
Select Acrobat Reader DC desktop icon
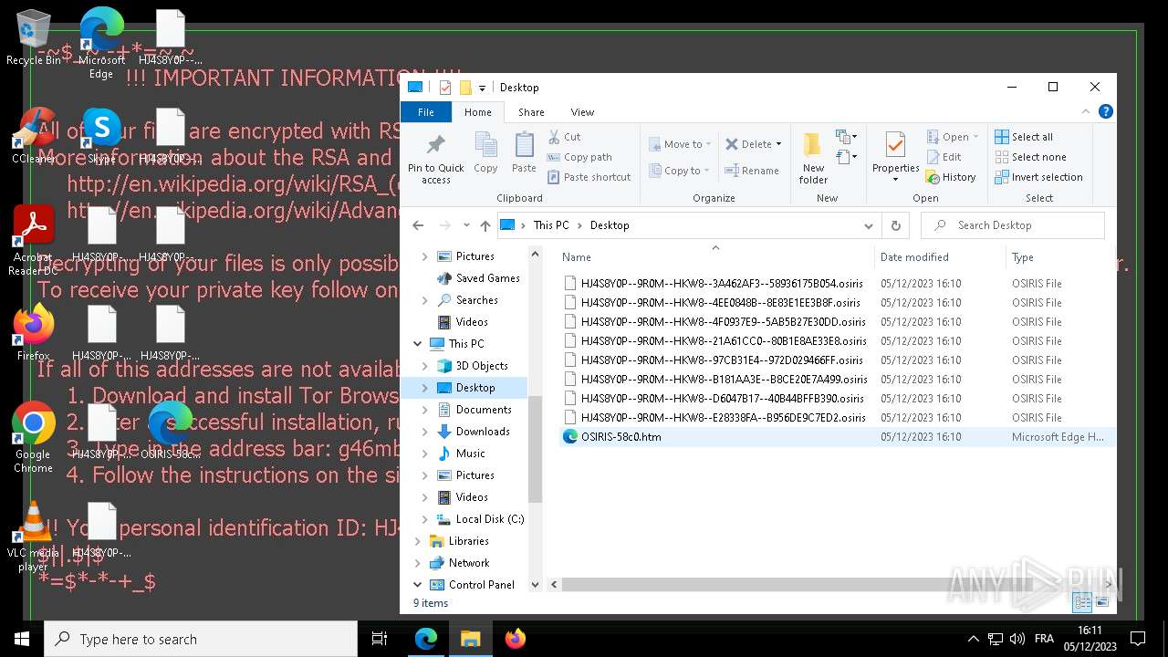(x=33, y=242)
